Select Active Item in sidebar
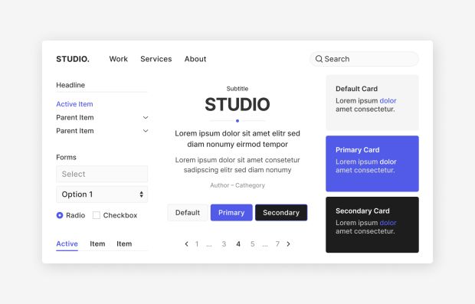This screenshot has width=475, height=304. (x=74, y=104)
